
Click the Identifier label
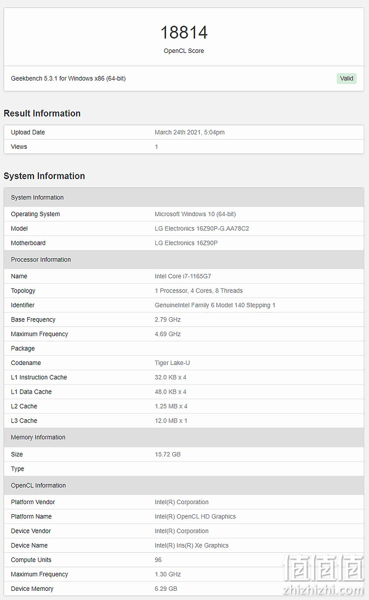pos(23,305)
